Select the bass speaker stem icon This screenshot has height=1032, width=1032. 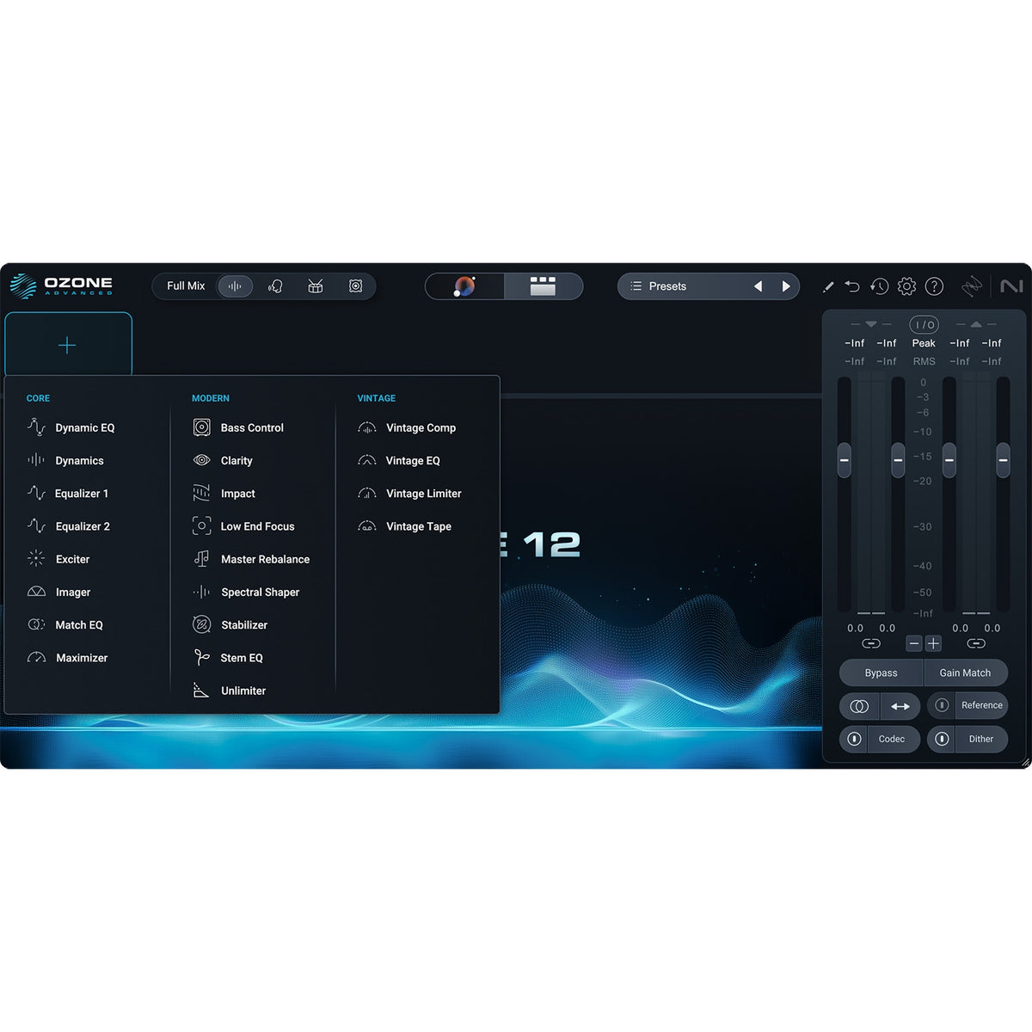(x=356, y=286)
